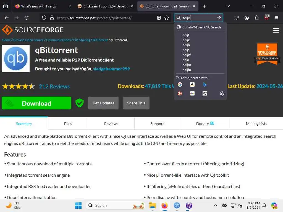The width and height of the screenshot is (283, 212).
Task: Open the Mailing Lists tab
Action: [256, 124]
